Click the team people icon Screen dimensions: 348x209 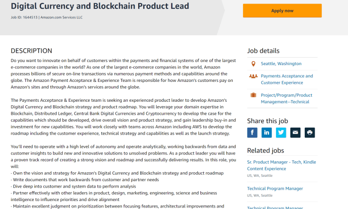[x=253, y=76]
